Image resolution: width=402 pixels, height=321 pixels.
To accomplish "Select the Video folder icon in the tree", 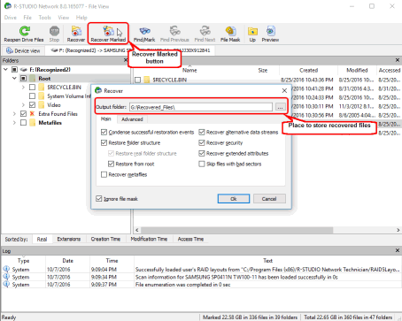I will (x=42, y=105).
